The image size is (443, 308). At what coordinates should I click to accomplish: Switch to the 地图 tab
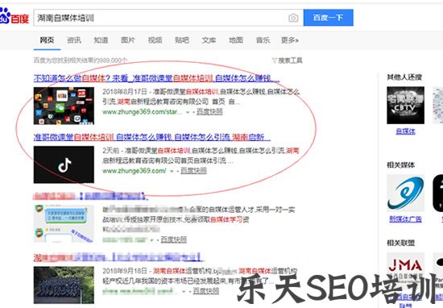236,40
